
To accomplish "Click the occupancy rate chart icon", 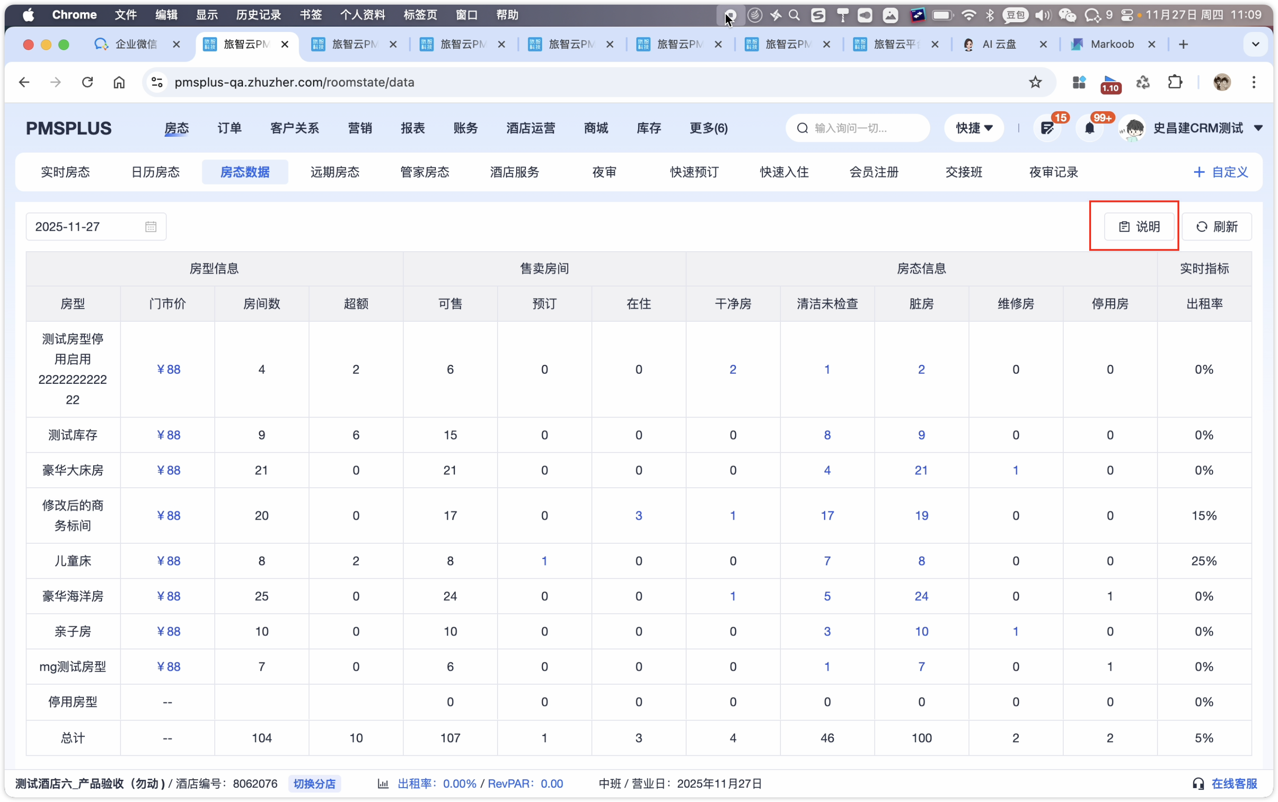I will [383, 783].
